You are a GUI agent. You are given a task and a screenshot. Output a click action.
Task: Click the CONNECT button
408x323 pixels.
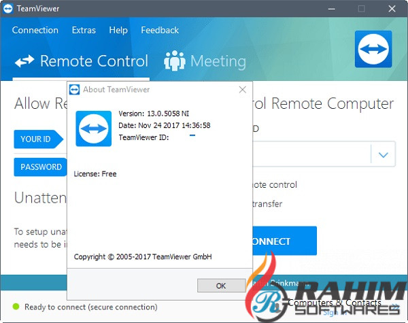click(x=284, y=241)
